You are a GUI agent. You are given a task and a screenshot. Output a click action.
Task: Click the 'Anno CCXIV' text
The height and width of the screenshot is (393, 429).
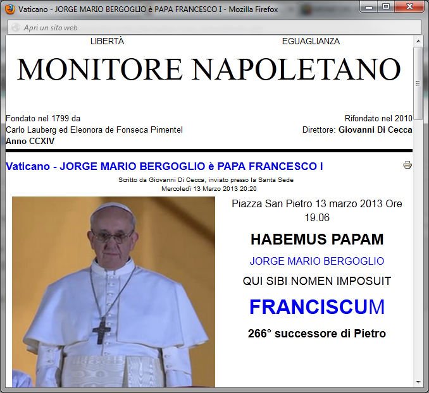tap(30, 142)
